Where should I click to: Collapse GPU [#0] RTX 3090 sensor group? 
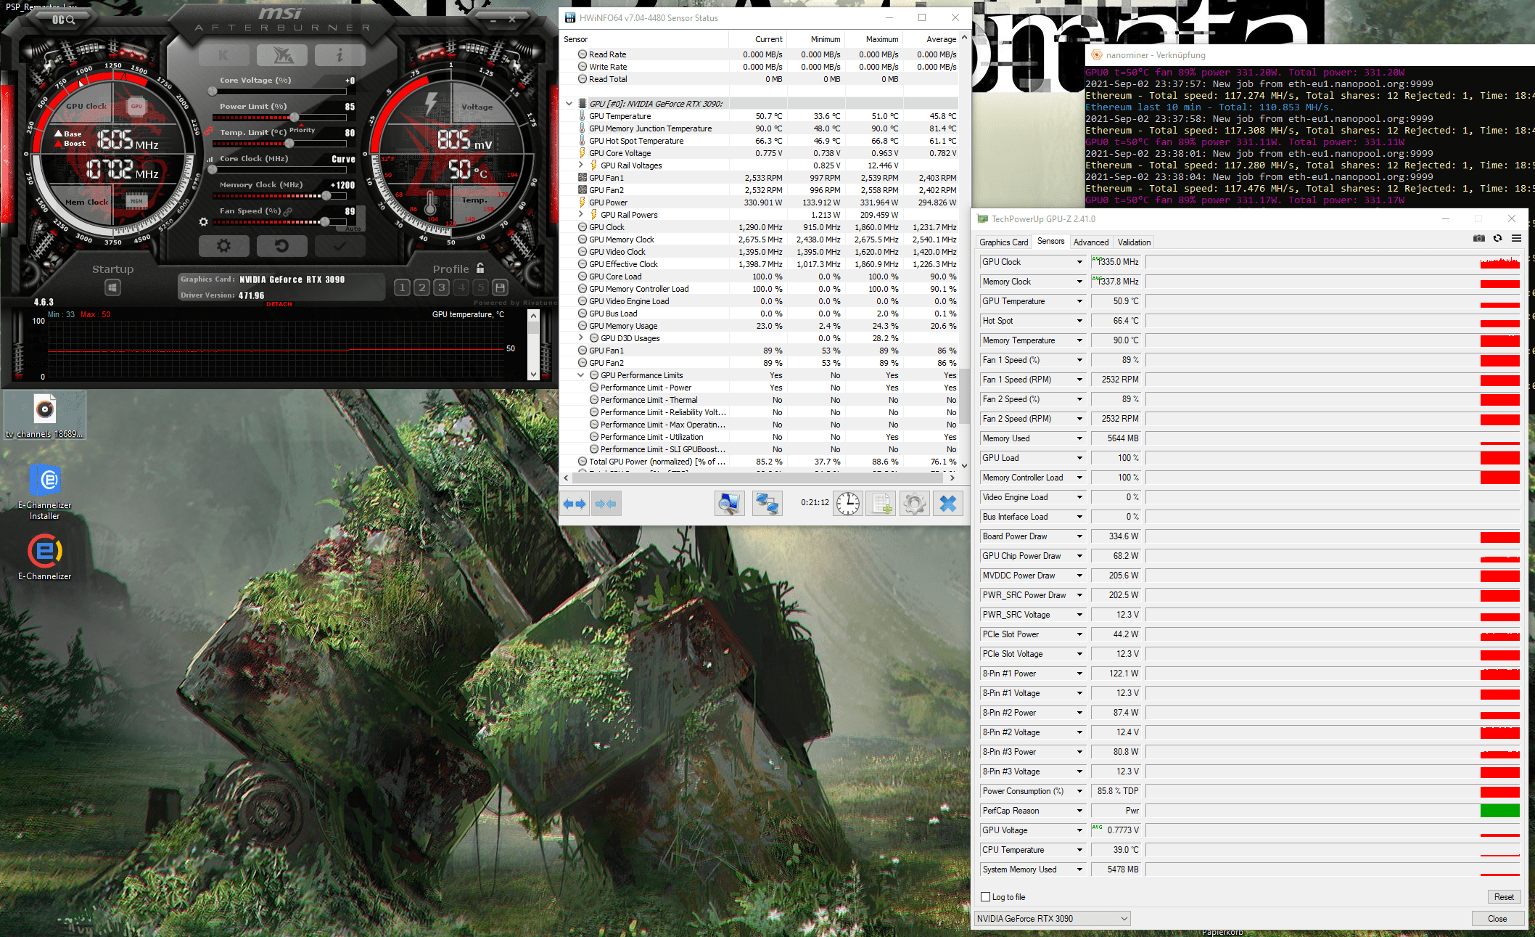click(569, 104)
